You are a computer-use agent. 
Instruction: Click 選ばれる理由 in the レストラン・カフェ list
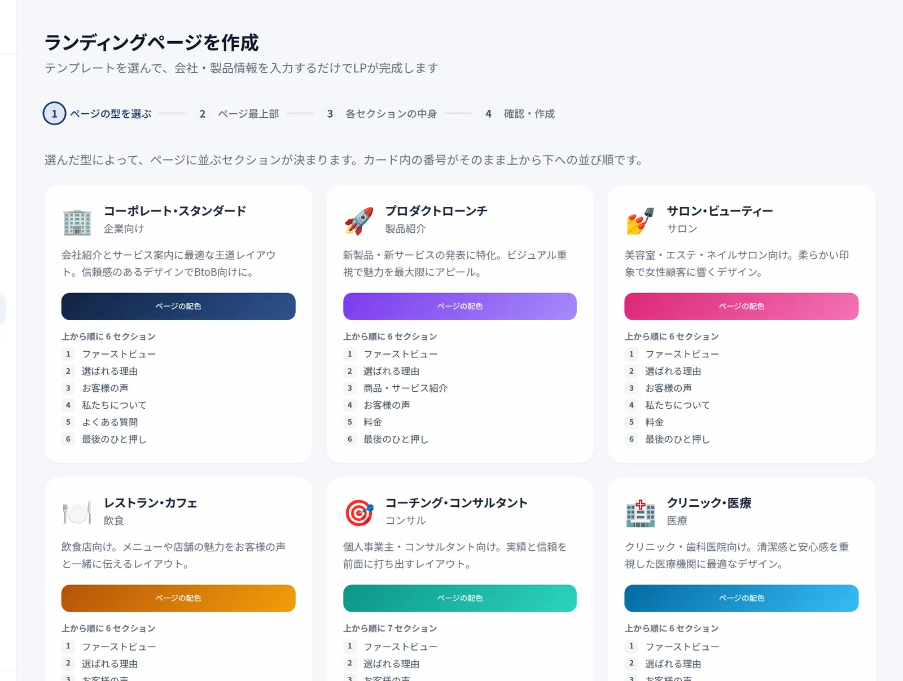(110, 664)
